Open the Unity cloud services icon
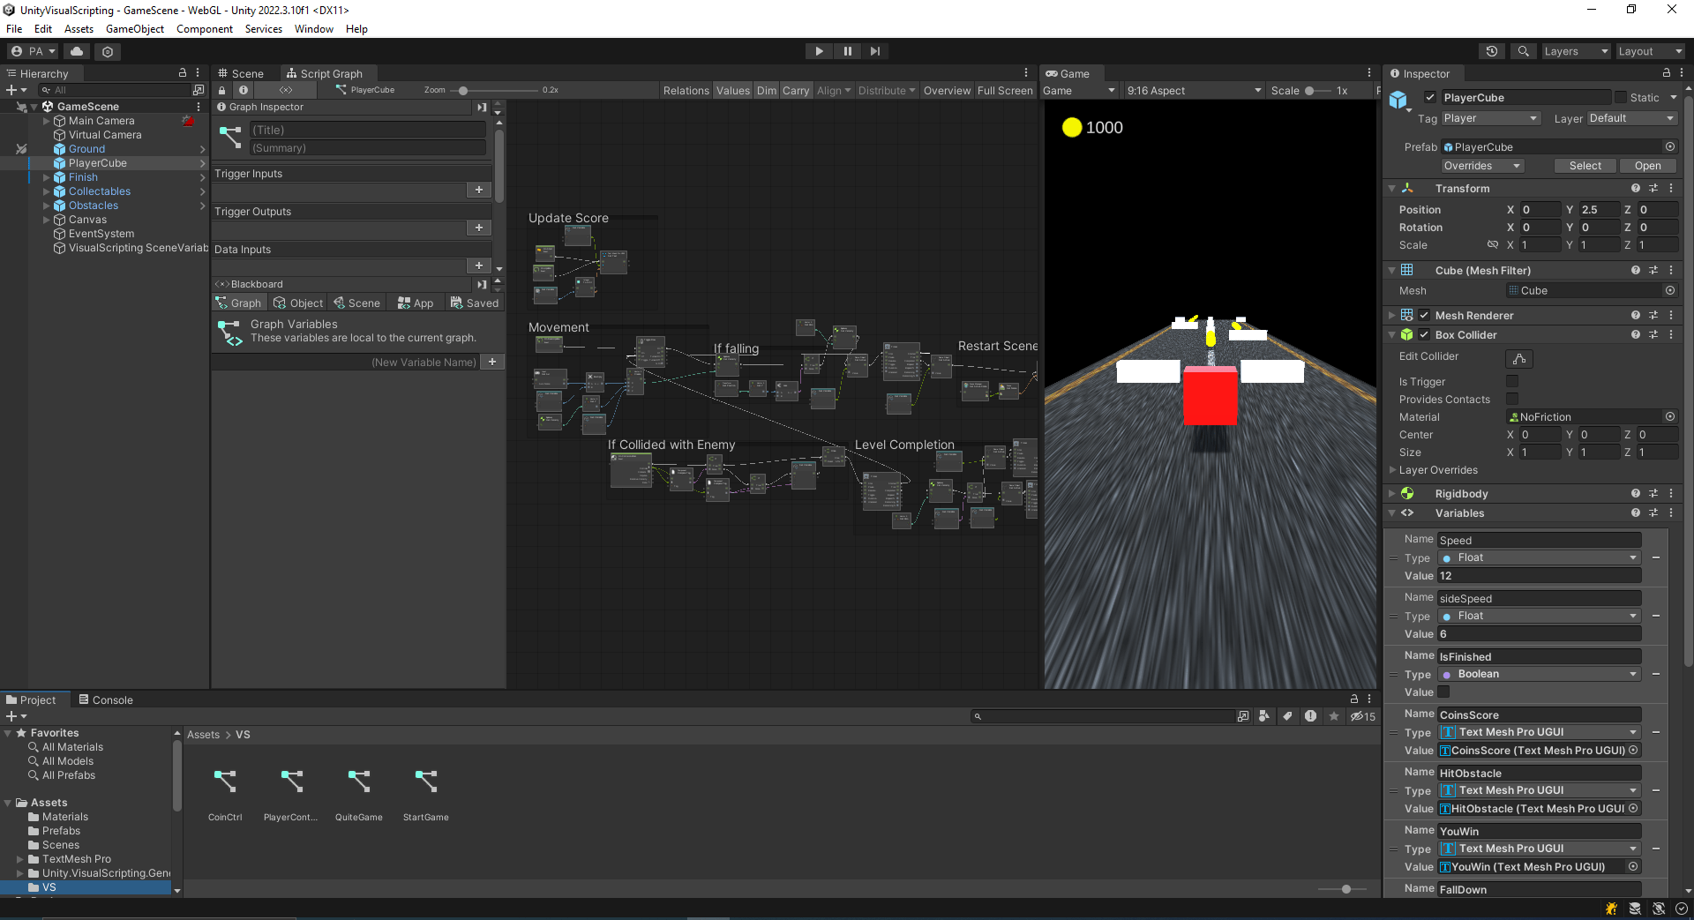Image resolution: width=1694 pixels, height=920 pixels. 76,50
